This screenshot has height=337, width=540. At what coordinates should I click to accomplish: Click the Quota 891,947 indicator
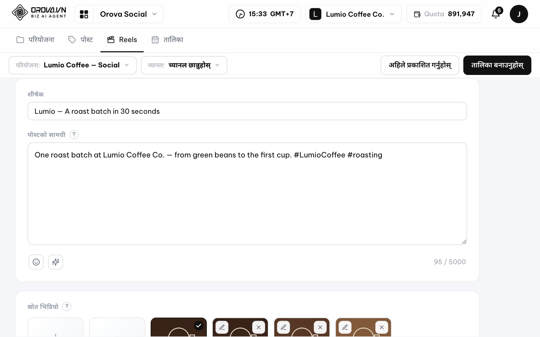444,14
